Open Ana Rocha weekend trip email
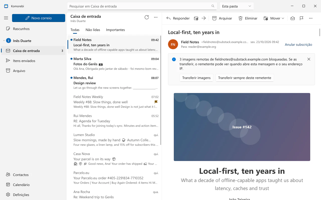This screenshot has height=200, width=321. click(114, 194)
